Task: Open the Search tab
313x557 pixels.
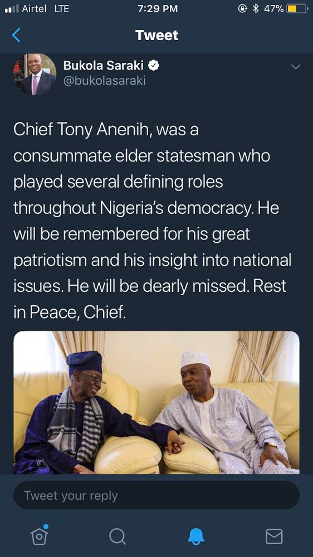Action: pyautogui.click(x=118, y=536)
